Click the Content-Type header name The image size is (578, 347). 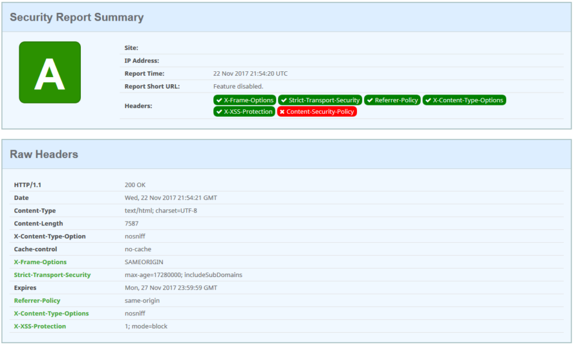(x=35, y=211)
